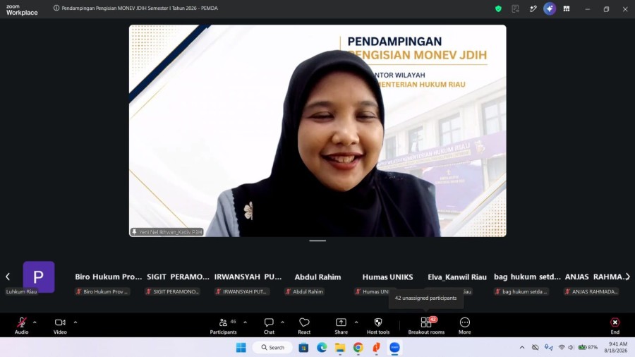635x357 pixels.
Task: Open the Zoom app taskbar icon
Action: click(394, 347)
